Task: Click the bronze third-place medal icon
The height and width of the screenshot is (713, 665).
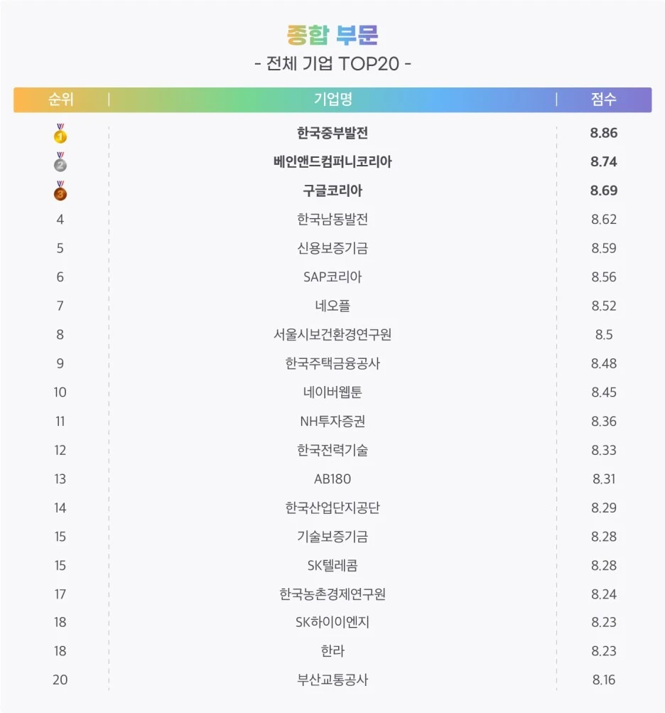Action: click(60, 191)
